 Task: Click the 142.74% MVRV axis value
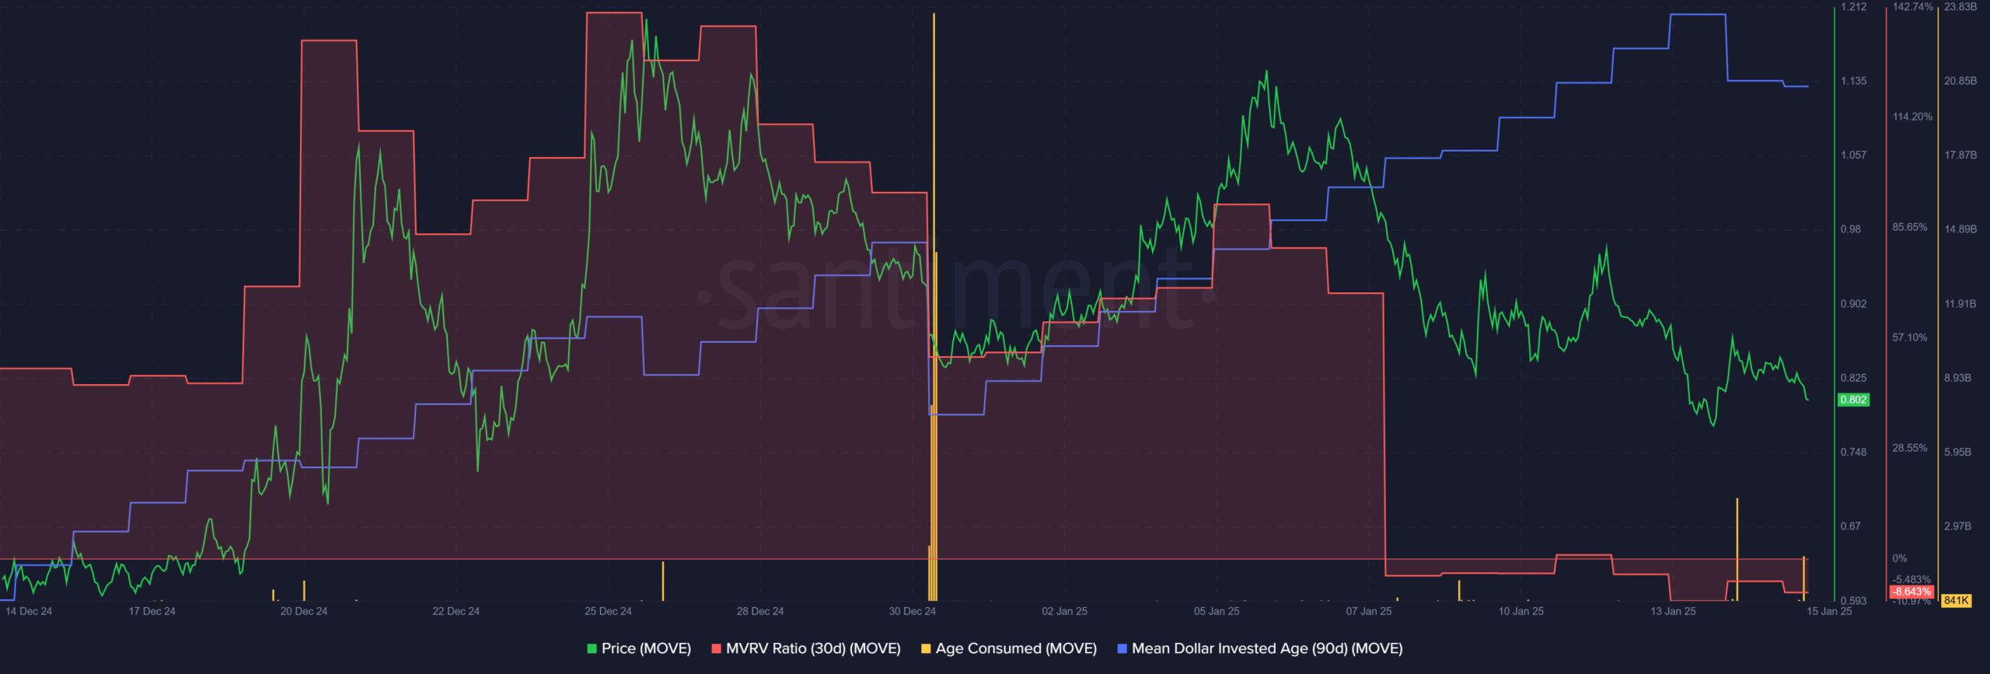pos(1912,7)
